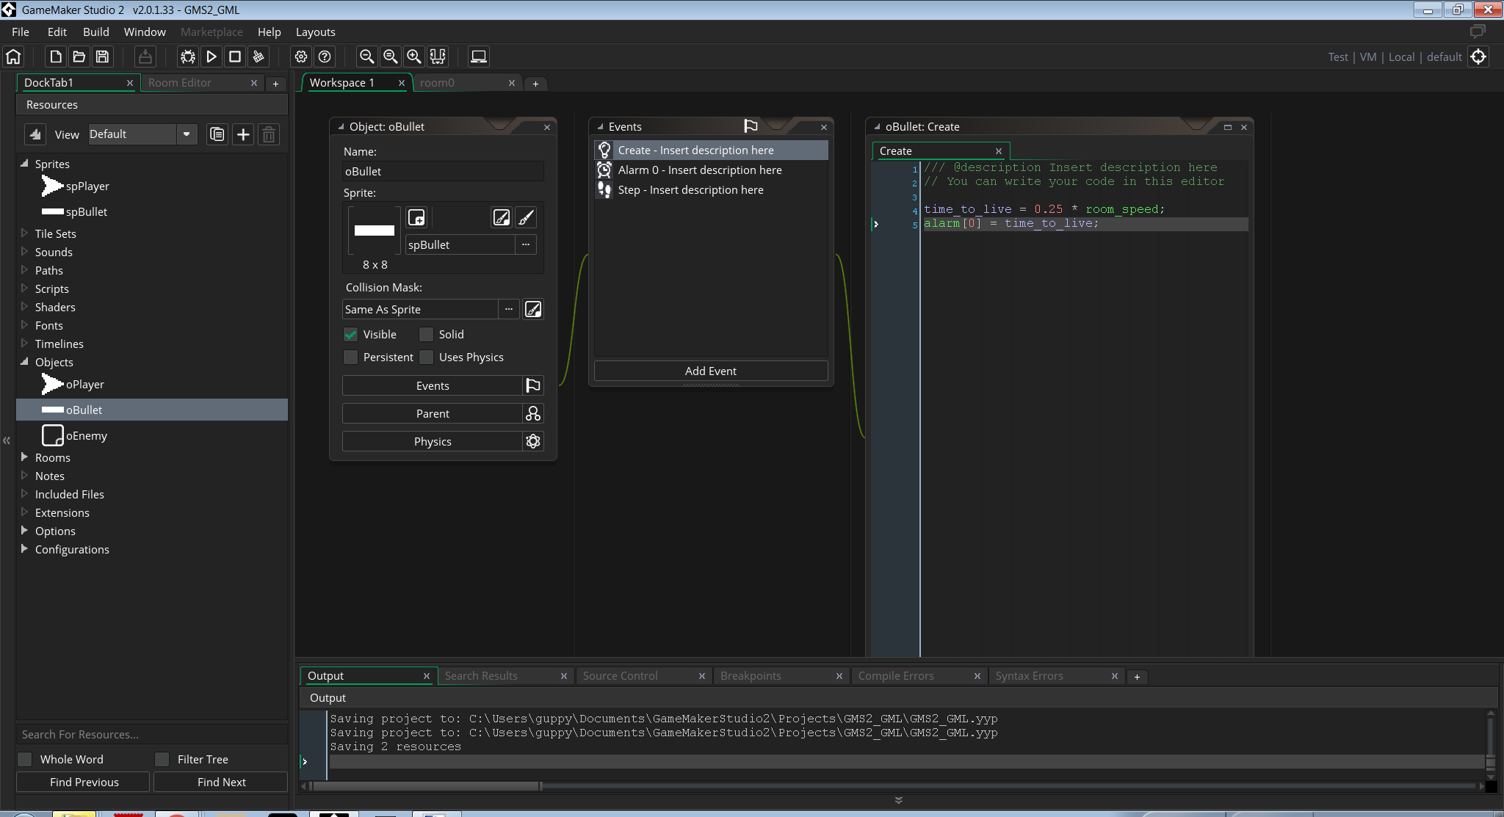Clean the project cache with the broom icon
This screenshot has width=1504, height=817.
tap(258, 57)
